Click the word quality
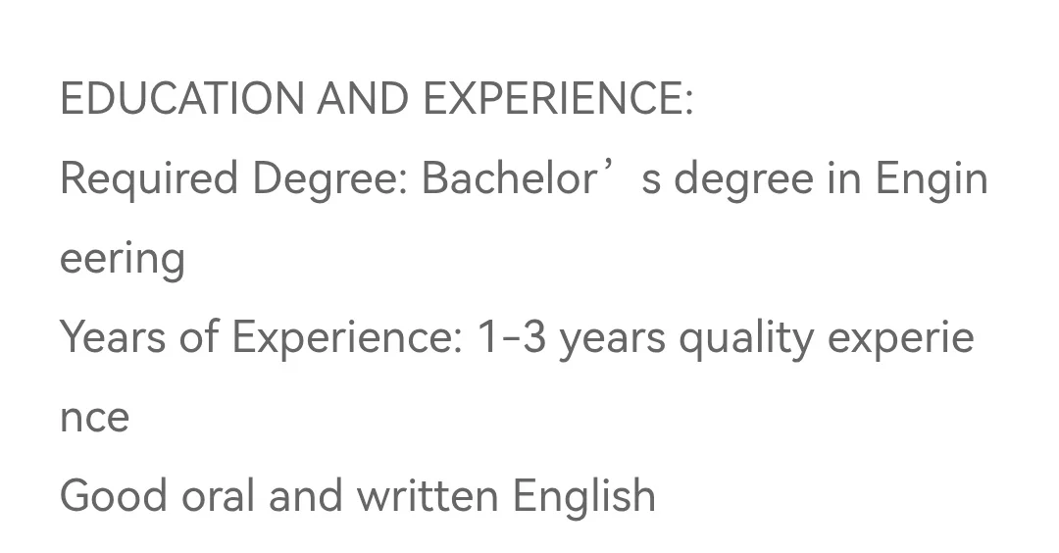1059x553 pixels. tap(746, 337)
